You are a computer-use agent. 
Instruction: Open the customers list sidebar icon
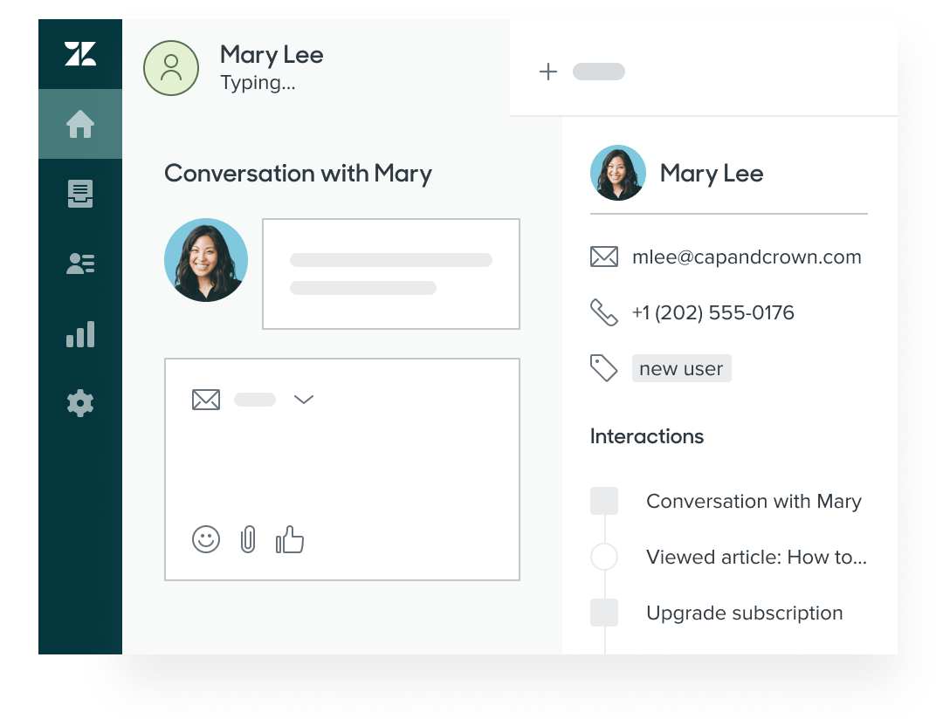80,264
